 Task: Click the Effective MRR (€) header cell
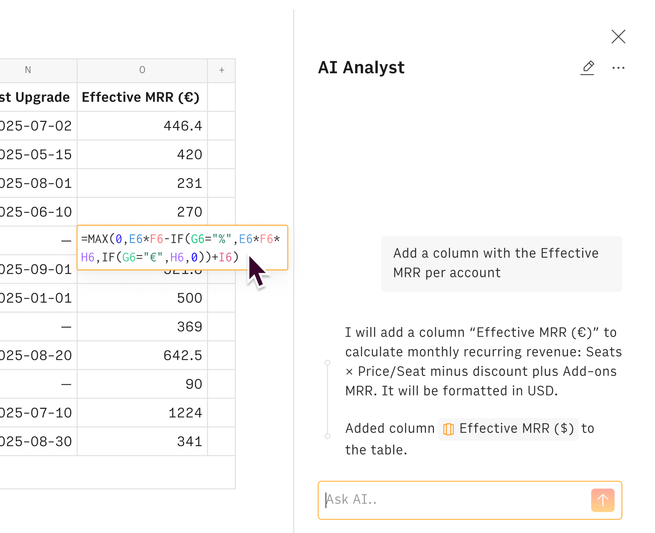(141, 97)
